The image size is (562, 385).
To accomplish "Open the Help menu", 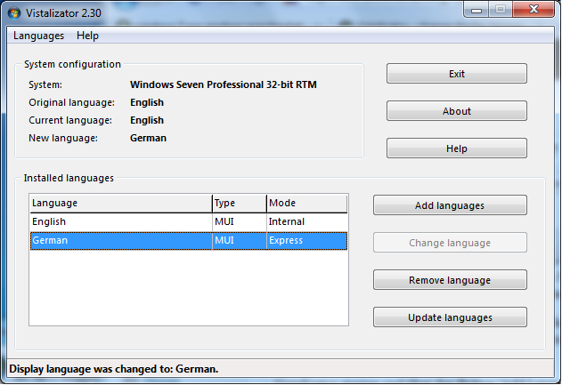I will point(87,36).
